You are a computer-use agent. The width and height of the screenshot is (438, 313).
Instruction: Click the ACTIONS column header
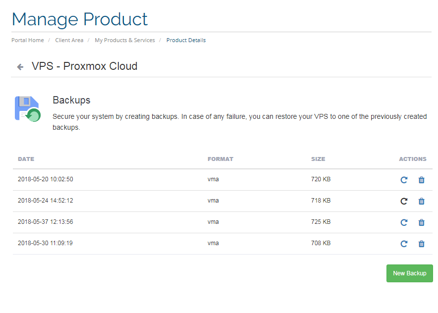[413, 159]
